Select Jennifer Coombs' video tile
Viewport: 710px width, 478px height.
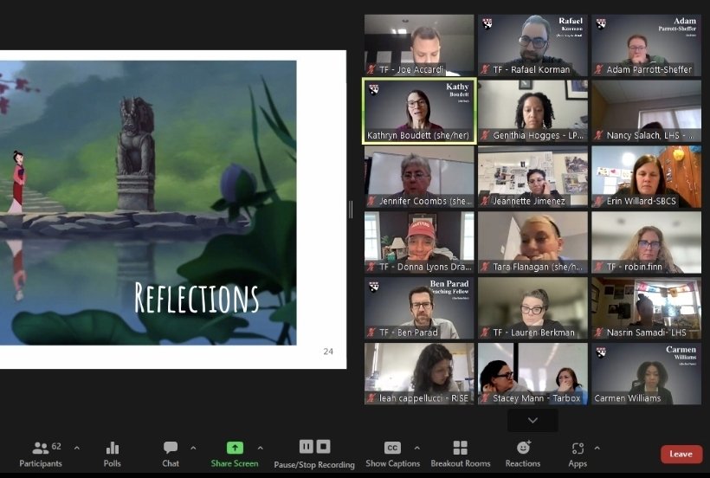point(419,177)
